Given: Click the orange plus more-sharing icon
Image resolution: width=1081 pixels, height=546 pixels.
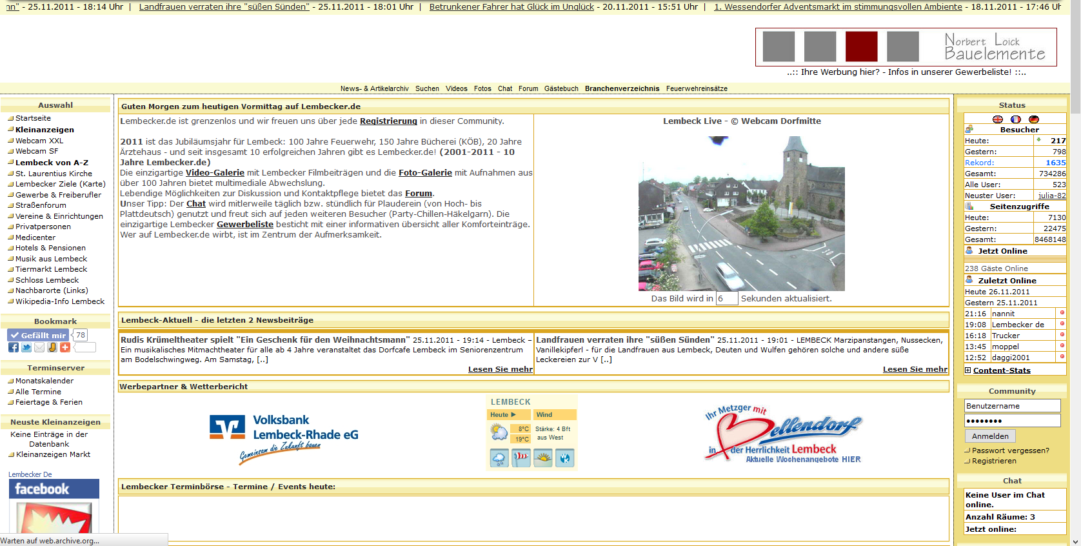Looking at the screenshot, I should point(65,347).
